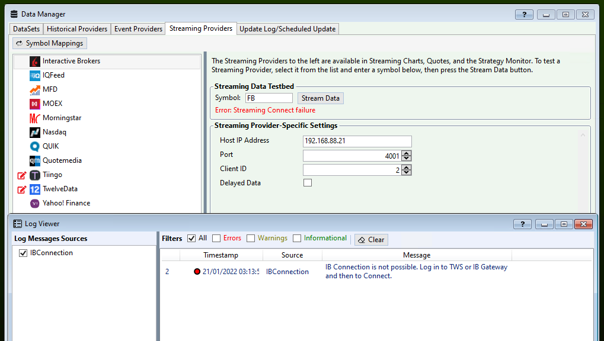Decrease the Port value with down arrow
This screenshot has height=341, width=604.
(x=407, y=158)
